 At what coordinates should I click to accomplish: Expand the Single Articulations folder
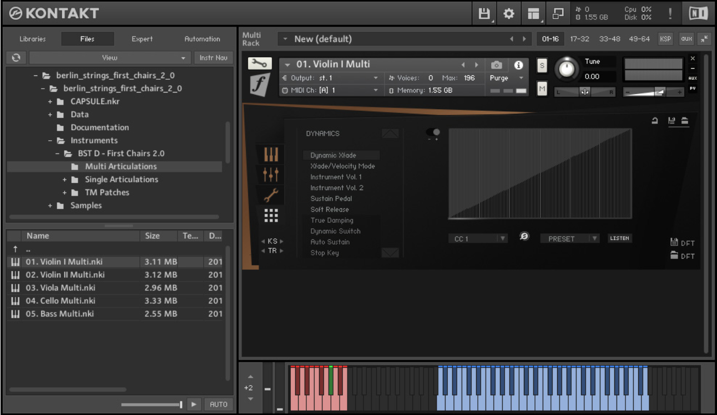(x=65, y=180)
